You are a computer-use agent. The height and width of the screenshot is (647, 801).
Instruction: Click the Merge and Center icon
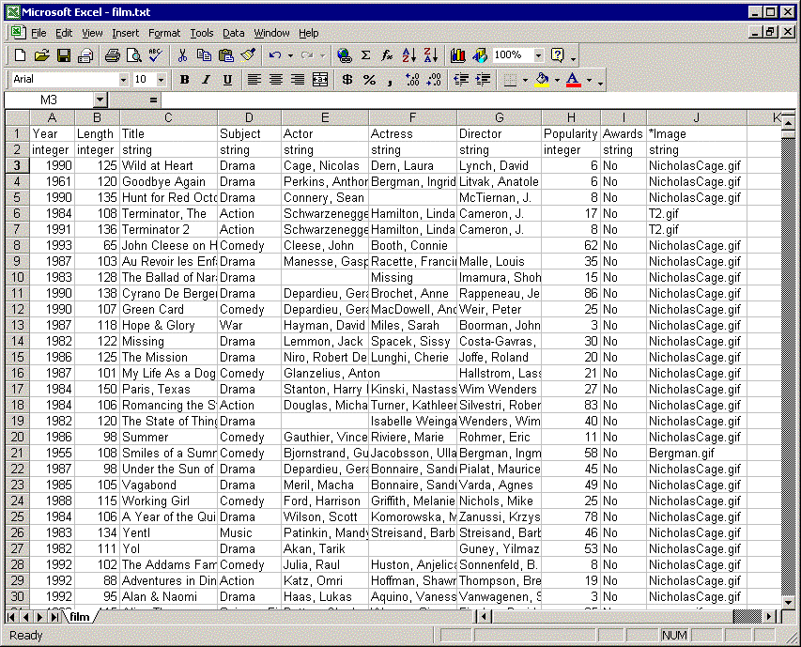pos(320,80)
